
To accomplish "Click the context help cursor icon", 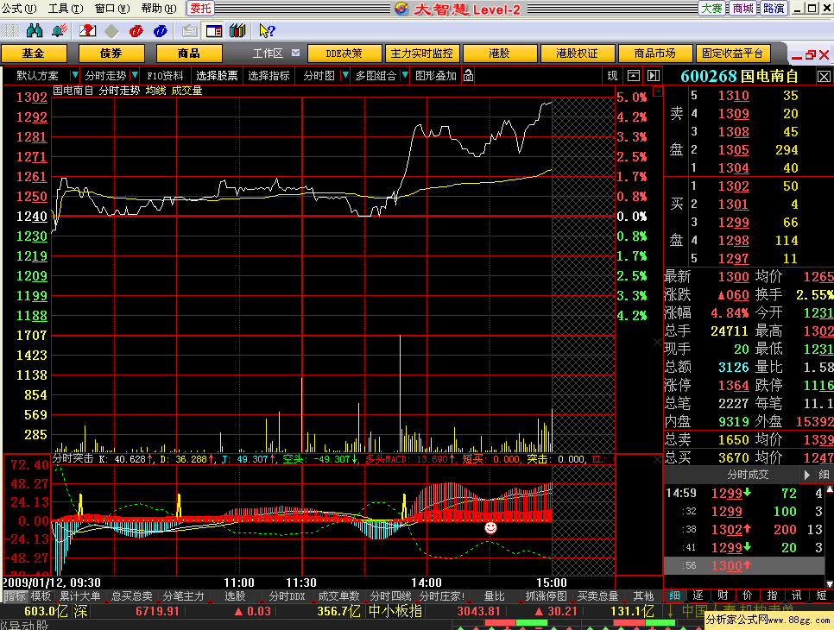I will point(267,31).
